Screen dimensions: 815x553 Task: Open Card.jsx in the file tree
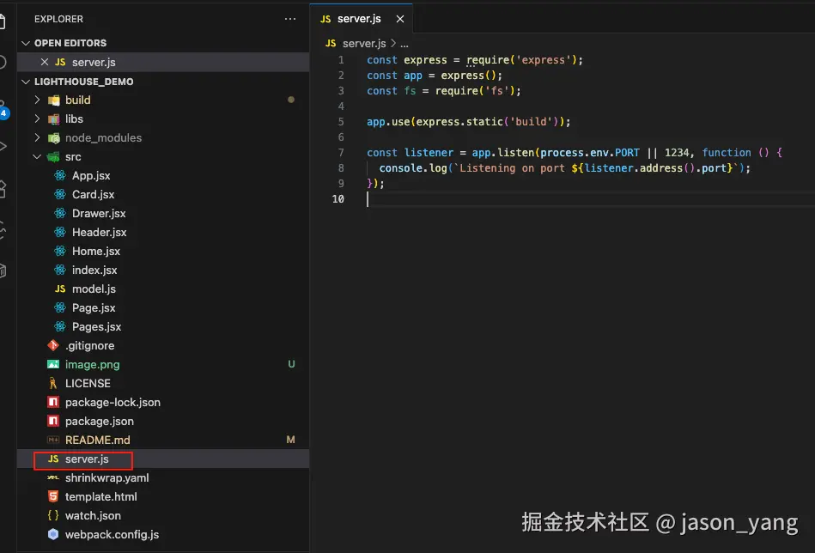point(93,194)
